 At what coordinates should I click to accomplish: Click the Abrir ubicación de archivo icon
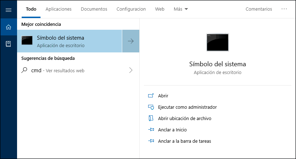151,118
